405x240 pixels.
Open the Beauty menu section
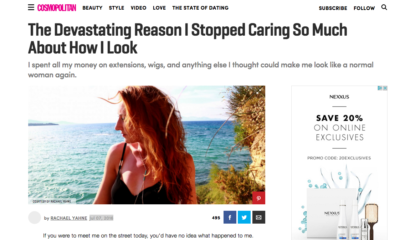pos(92,8)
